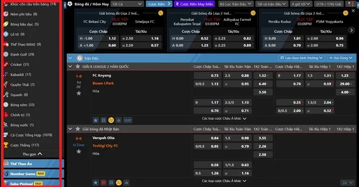Pick Hòa draw odds 3.50 for FC Anyang match
This screenshot has height=187, width=359.
263,92
